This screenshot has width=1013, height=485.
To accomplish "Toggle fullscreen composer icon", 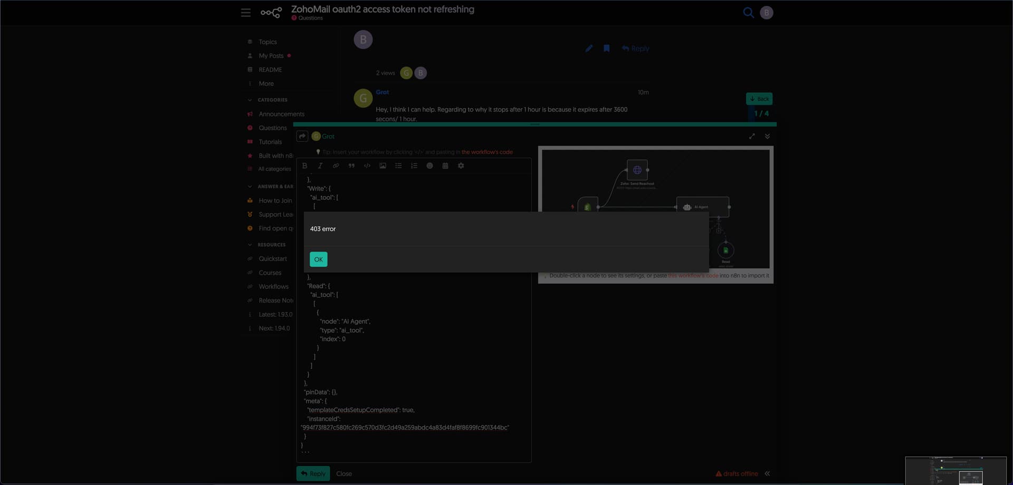I will click(752, 136).
